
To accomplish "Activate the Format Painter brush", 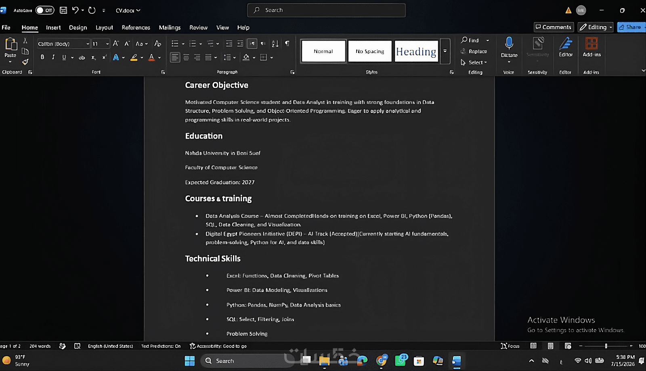I will click(x=25, y=62).
